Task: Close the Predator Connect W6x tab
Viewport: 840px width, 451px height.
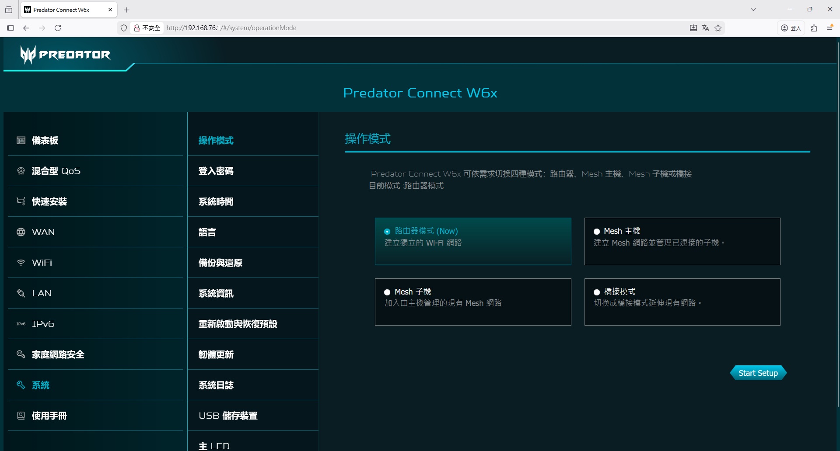Action: [110, 10]
